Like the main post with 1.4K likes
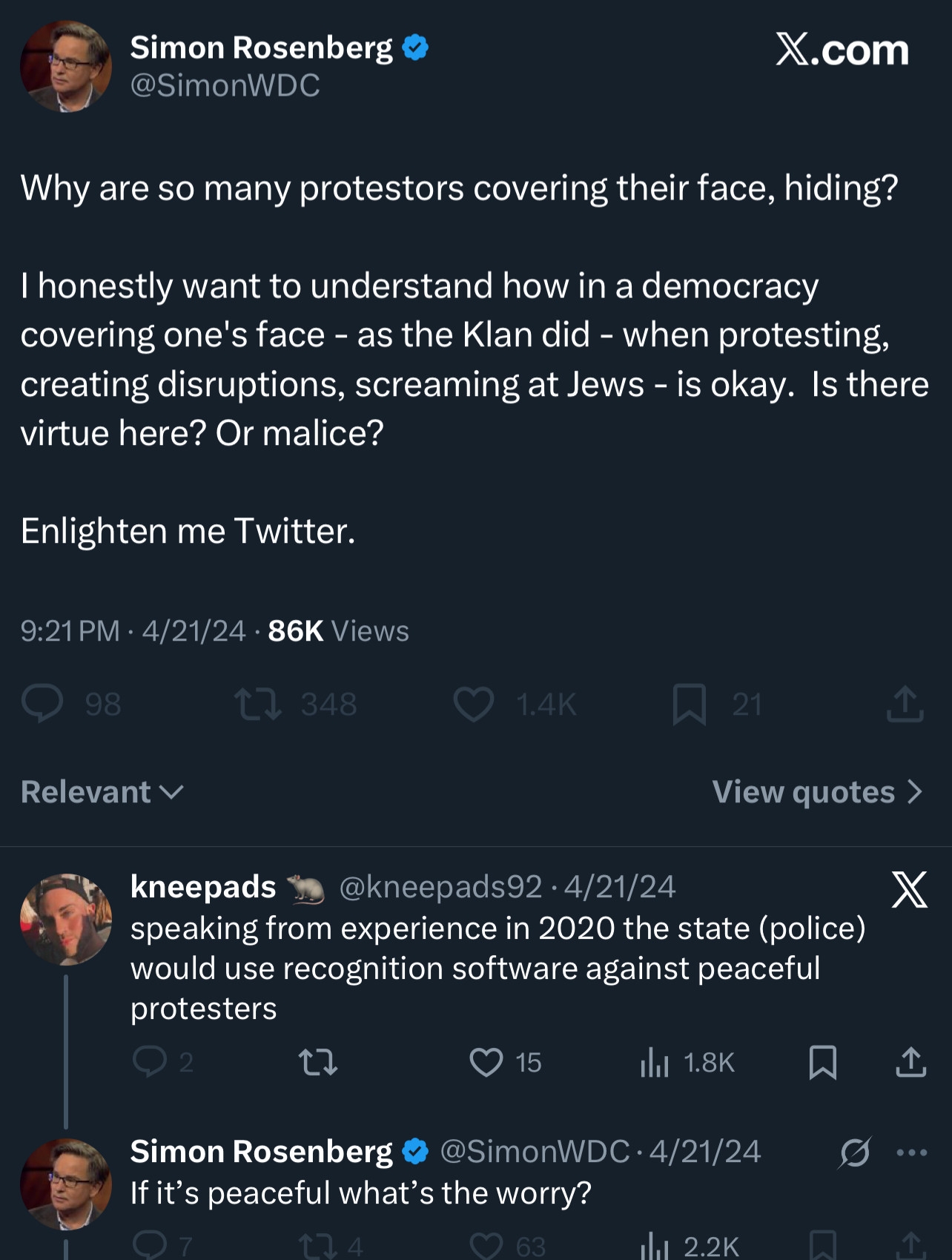The width and height of the screenshot is (952, 1260). click(474, 704)
